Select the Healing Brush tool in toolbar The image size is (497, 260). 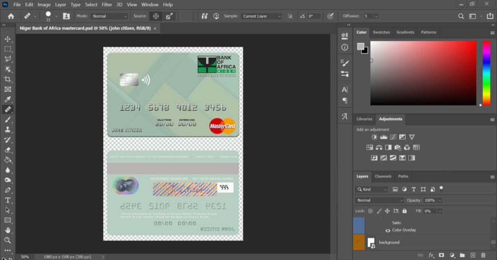7,109
